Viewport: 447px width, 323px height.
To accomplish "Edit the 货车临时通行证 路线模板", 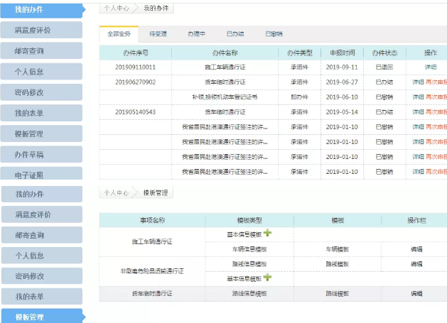I will point(416,293).
